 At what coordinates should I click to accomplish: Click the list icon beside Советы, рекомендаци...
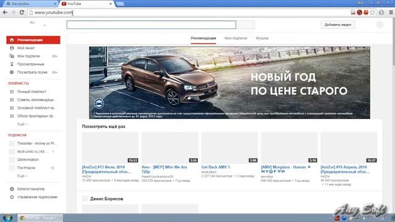click(12, 100)
